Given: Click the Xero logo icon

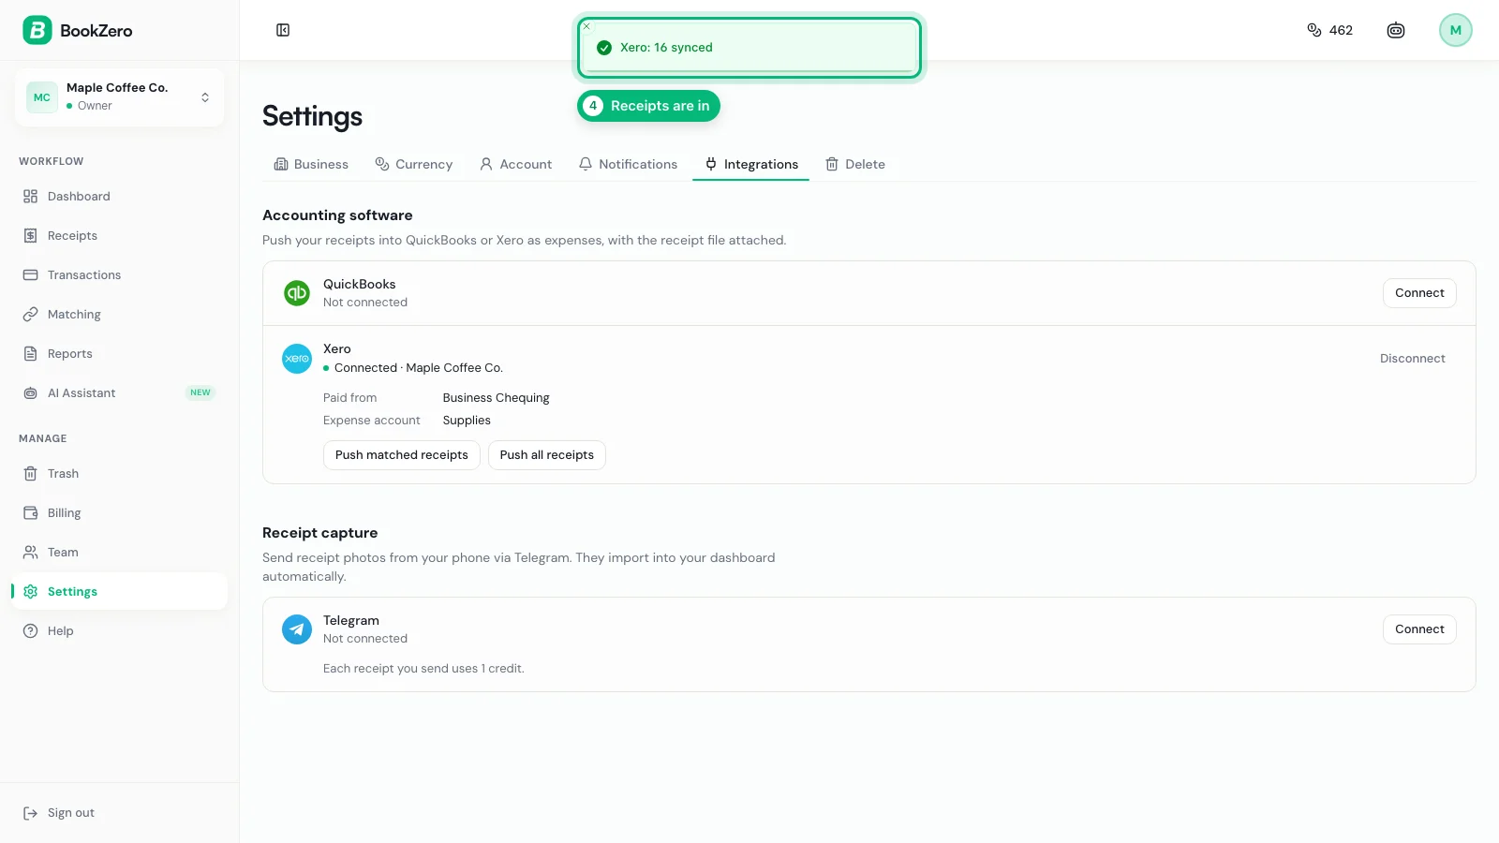Looking at the screenshot, I should tap(297, 359).
